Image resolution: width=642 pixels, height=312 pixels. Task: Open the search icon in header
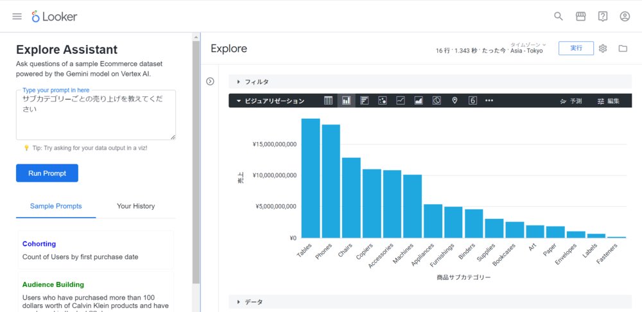tap(558, 17)
